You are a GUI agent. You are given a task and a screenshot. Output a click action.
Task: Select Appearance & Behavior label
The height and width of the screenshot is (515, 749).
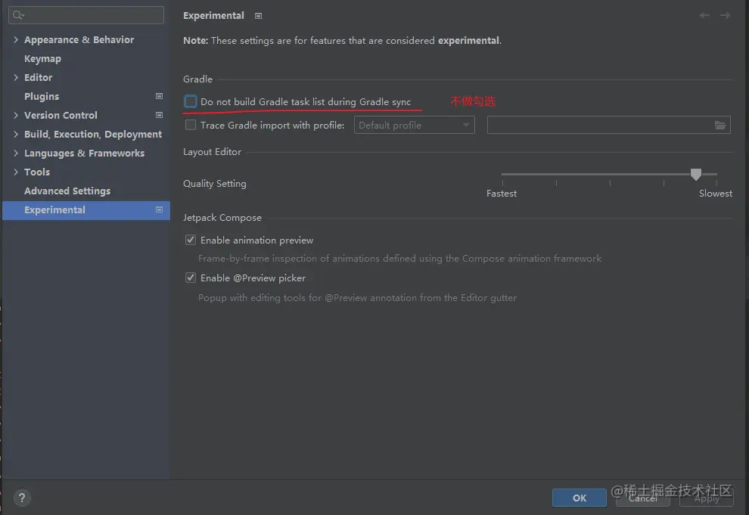tap(79, 39)
